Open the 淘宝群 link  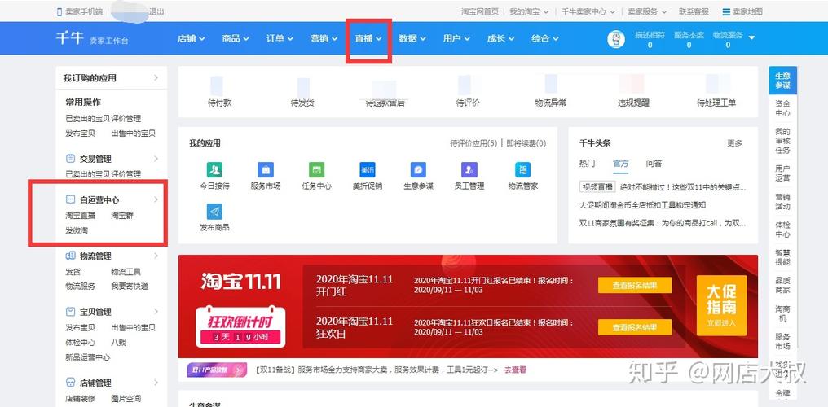coord(122,216)
